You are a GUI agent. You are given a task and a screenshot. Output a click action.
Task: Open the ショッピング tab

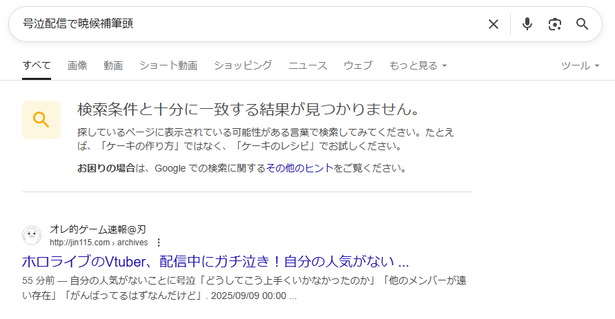click(x=243, y=65)
